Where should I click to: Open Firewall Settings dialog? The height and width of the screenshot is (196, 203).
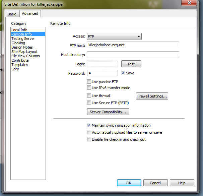[x=152, y=96]
